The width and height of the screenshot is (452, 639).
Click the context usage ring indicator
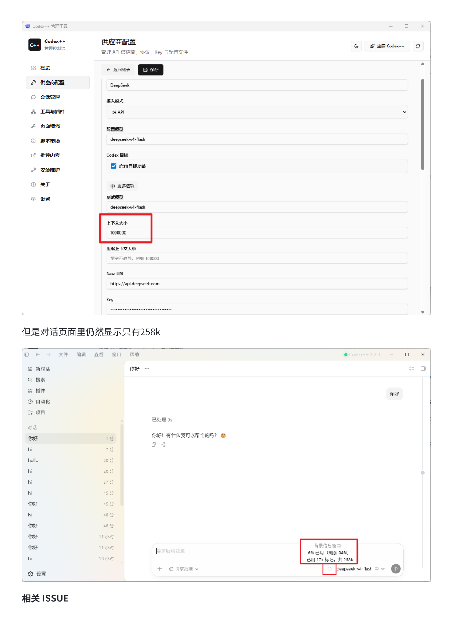pos(330,568)
